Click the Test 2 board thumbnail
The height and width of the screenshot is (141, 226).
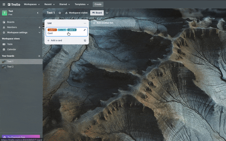(4, 67)
